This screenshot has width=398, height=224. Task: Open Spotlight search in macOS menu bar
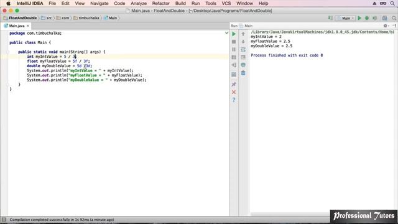pyautogui.click(x=392, y=3)
